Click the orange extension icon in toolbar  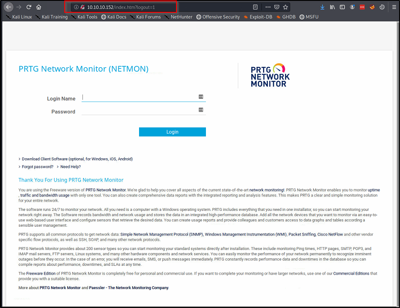point(372,7)
